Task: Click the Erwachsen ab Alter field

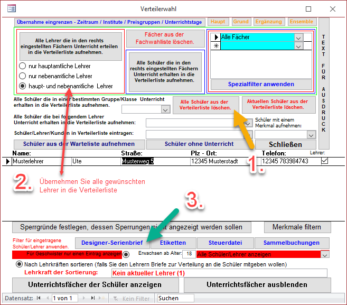Action: [x=189, y=254]
